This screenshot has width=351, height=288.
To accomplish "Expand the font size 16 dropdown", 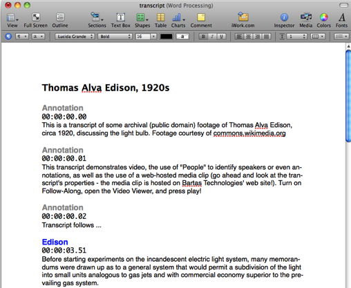I will 153,37.
